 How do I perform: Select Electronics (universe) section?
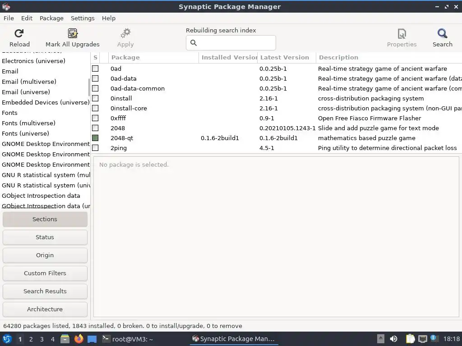coord(33,61)
